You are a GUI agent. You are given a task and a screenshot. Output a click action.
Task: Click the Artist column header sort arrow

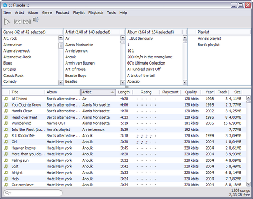click(112, 92)
